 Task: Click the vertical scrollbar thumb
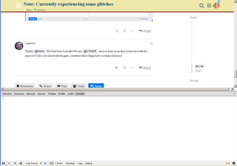point(235,74)
